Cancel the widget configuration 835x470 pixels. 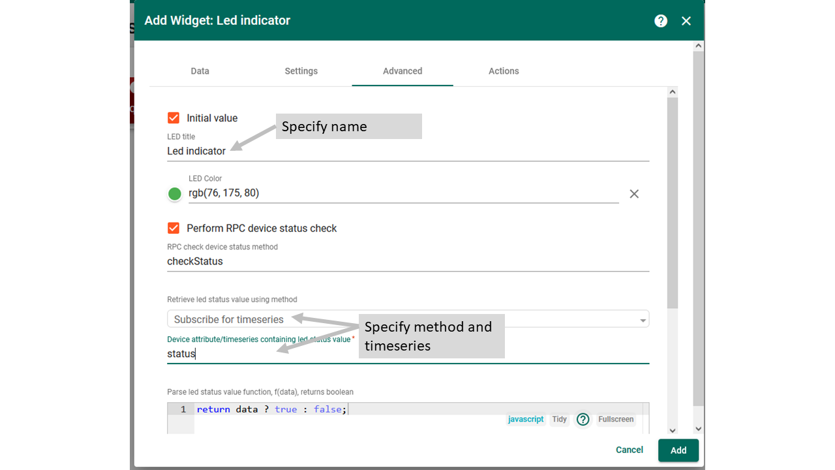coord(628,450)
